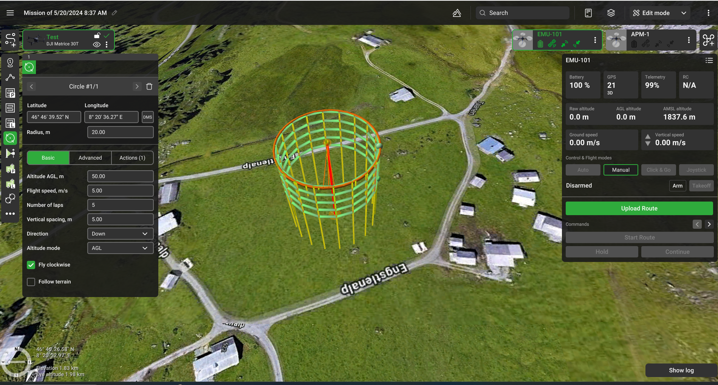Select the Area scan tool

[10, 108]
